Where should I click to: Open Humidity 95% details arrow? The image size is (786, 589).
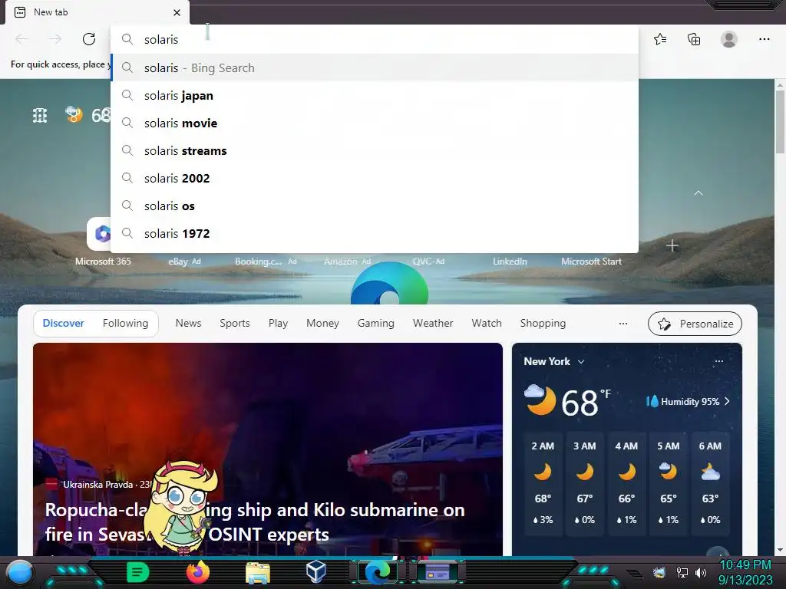point(728,401)
